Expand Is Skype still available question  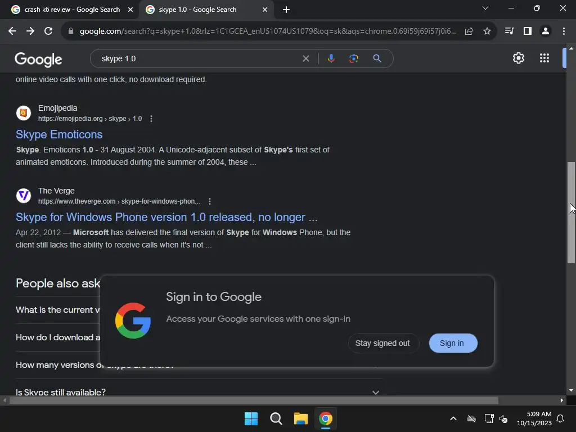(199, 391)
